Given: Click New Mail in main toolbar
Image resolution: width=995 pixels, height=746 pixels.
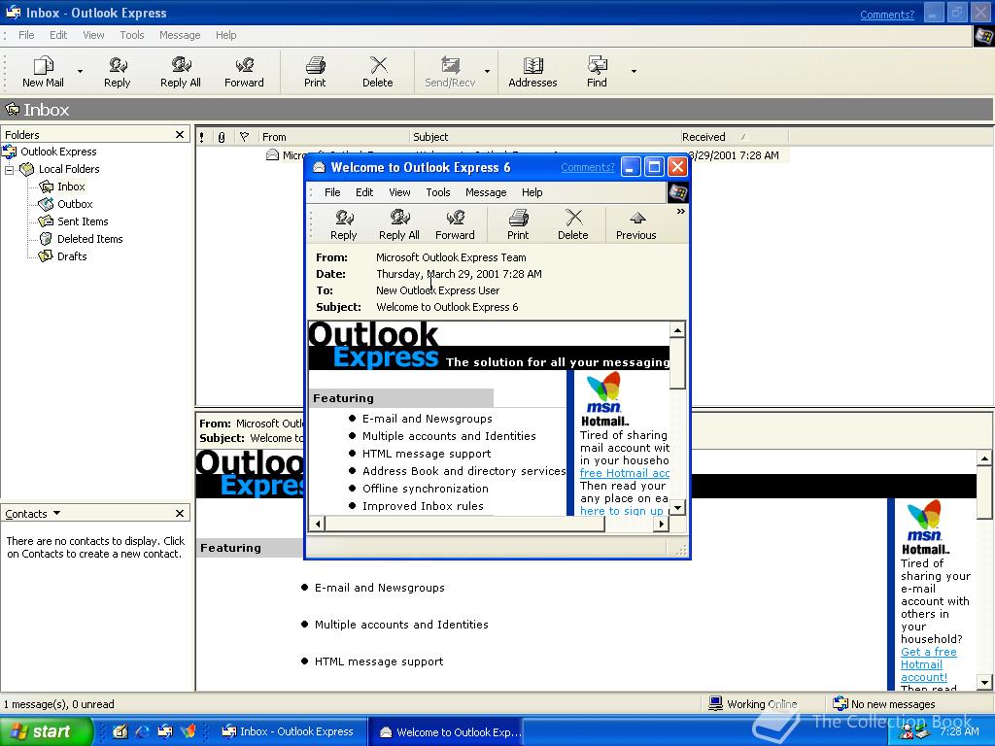Looking at the screenshot, I should pos(43,72).
